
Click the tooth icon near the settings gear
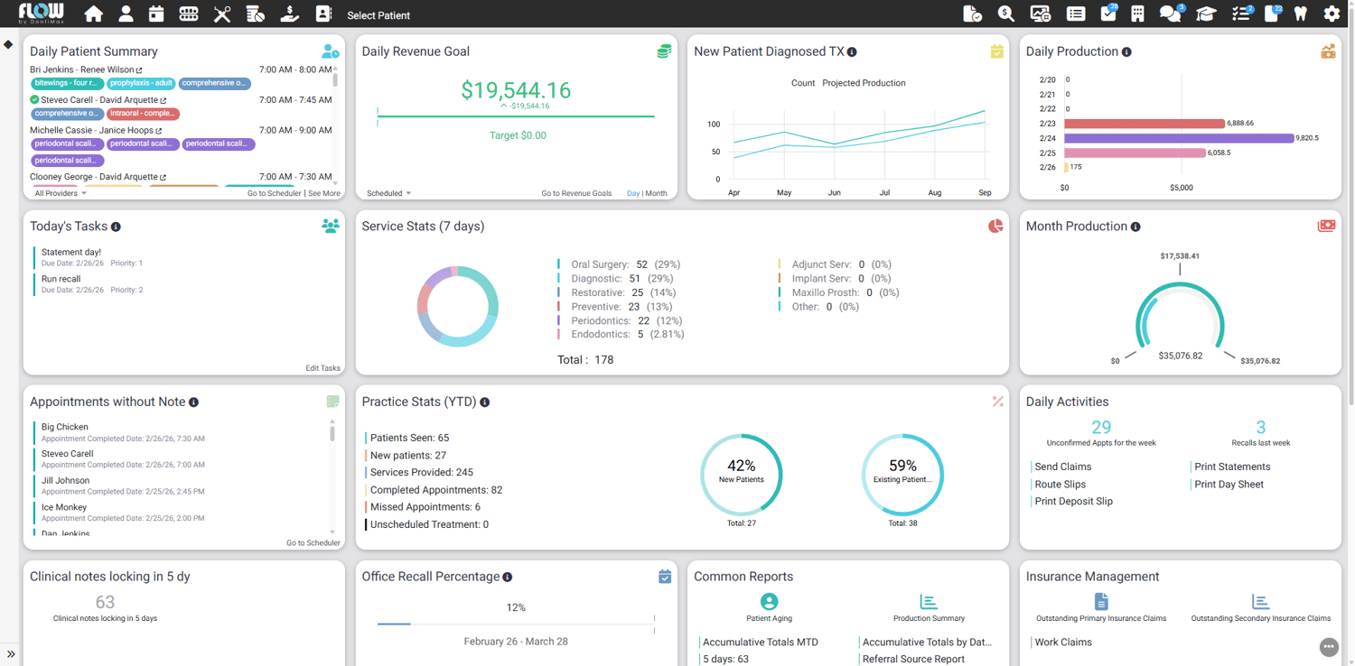1301,14
